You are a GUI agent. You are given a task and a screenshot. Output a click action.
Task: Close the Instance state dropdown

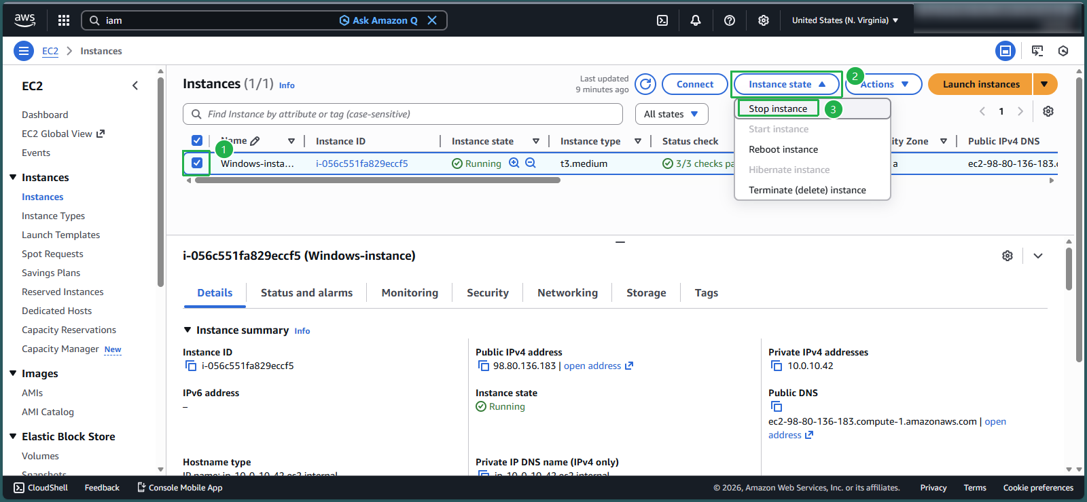787,84
